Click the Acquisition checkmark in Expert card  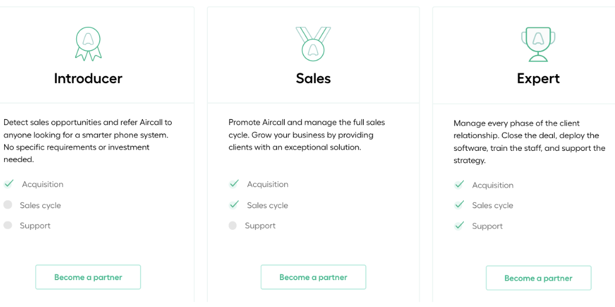point(459,184)
